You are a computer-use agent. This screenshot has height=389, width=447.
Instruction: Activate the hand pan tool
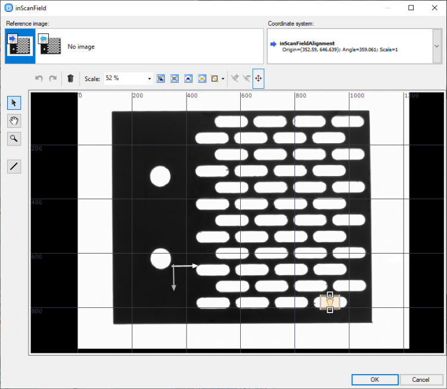pyautogui.click(x=14, y=121)
